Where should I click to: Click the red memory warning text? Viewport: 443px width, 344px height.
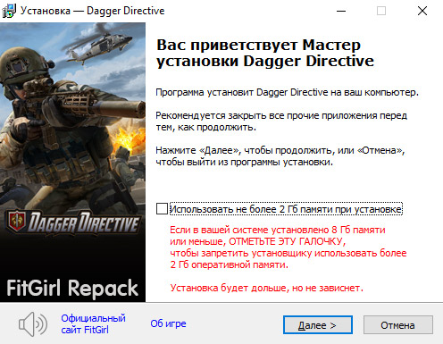click(x=288, y=248)
